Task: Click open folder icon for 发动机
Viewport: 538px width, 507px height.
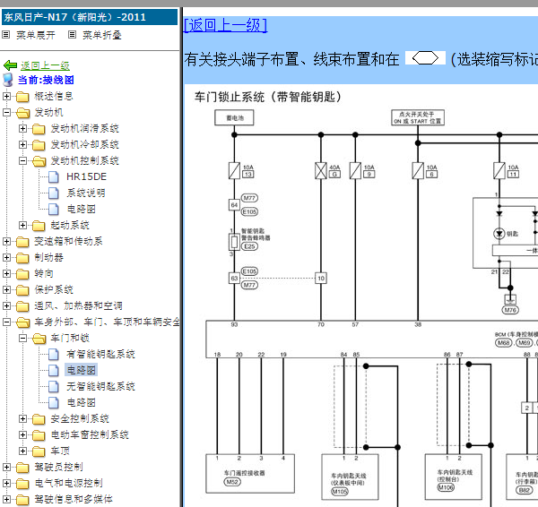Action: point(23,113)
